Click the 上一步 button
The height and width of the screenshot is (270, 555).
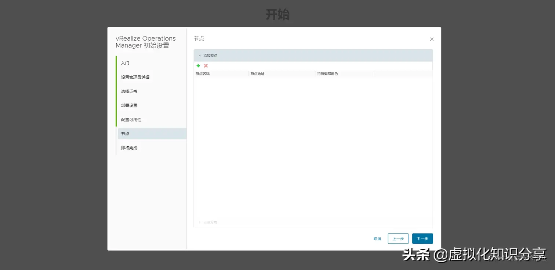pyautogui.click(x=398, y=238)
